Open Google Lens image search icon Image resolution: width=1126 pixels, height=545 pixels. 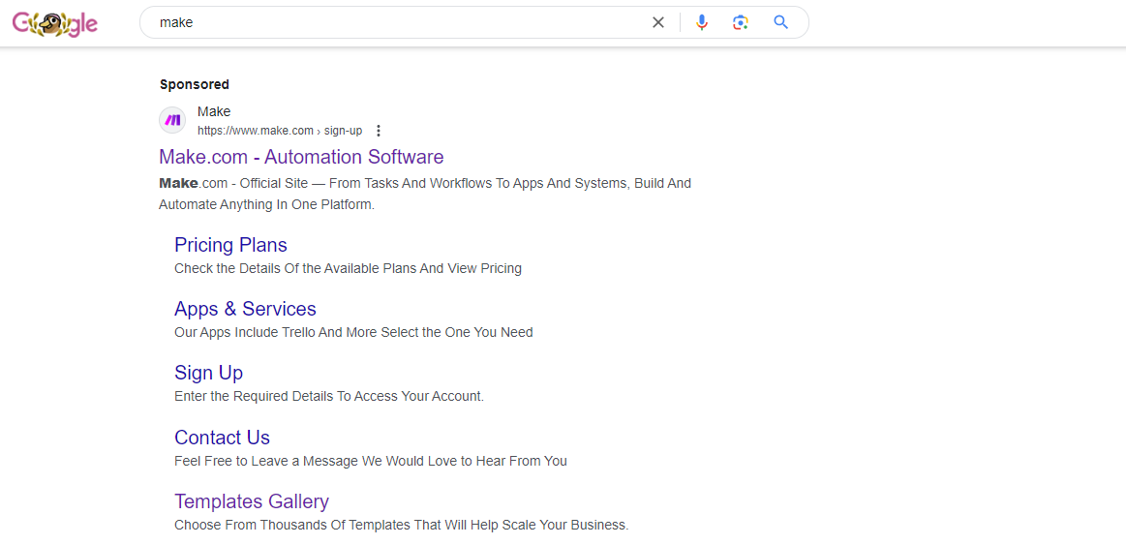[741, 22]
